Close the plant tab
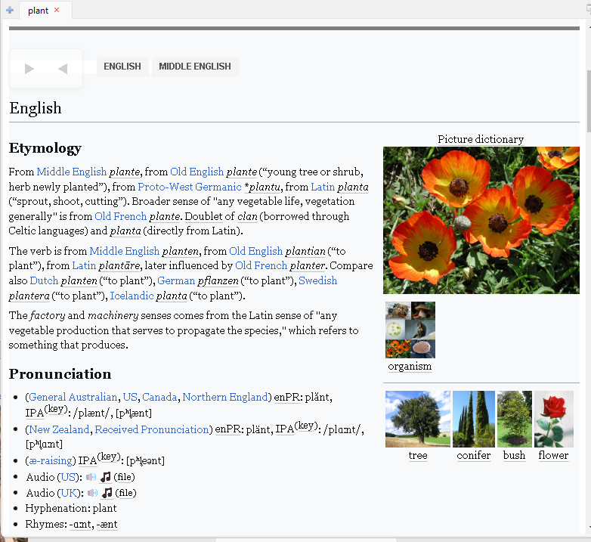This screenshot has width=591, height=542. click(x=57, y=11)
